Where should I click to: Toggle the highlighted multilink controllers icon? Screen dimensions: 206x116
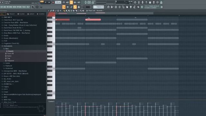(x=75, y=7)
